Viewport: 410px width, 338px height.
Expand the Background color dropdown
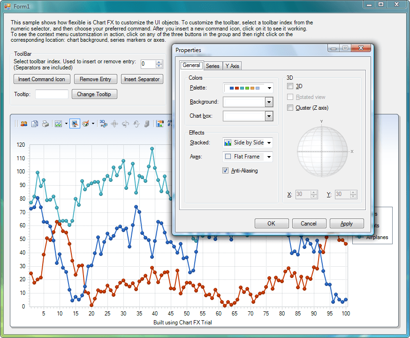pyautogui.click(x=269, y=102)
